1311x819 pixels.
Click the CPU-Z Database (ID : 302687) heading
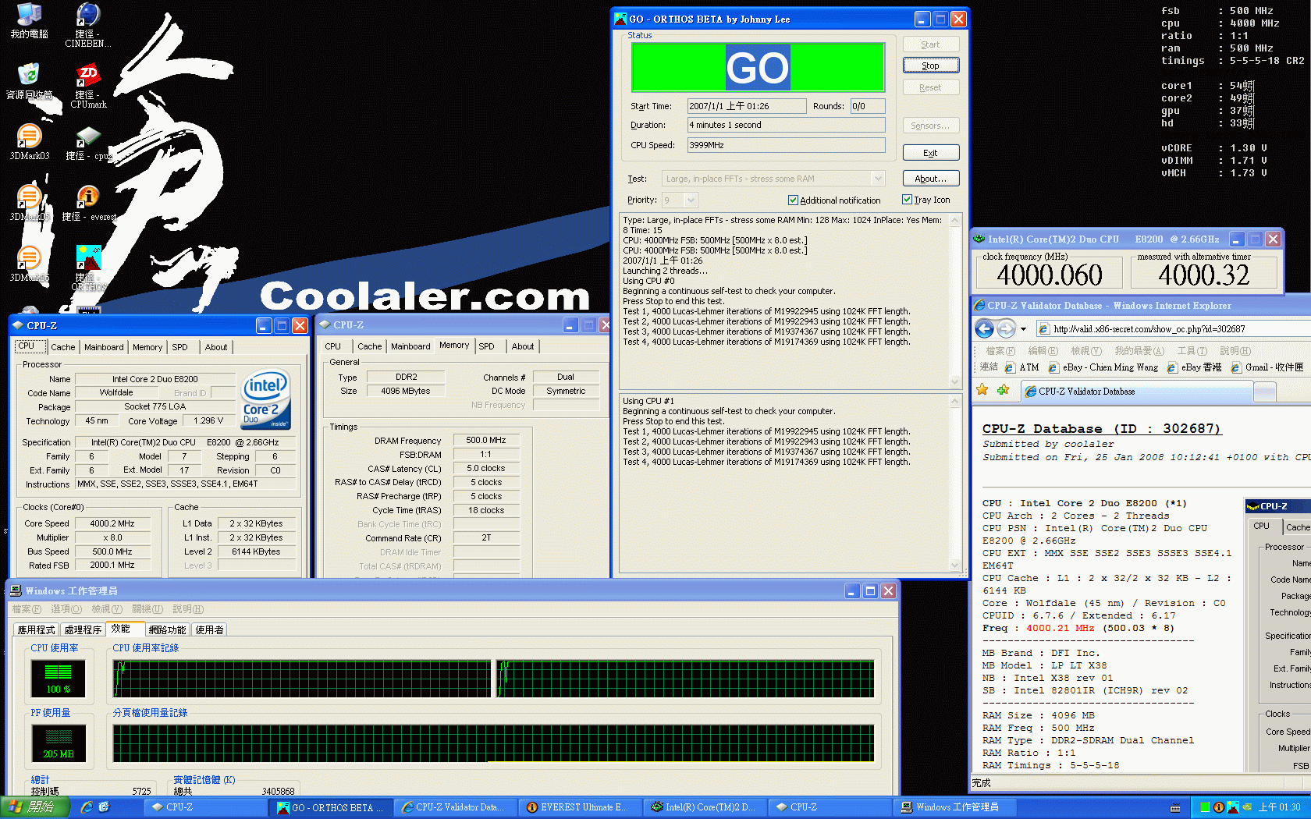[1101, 429]
